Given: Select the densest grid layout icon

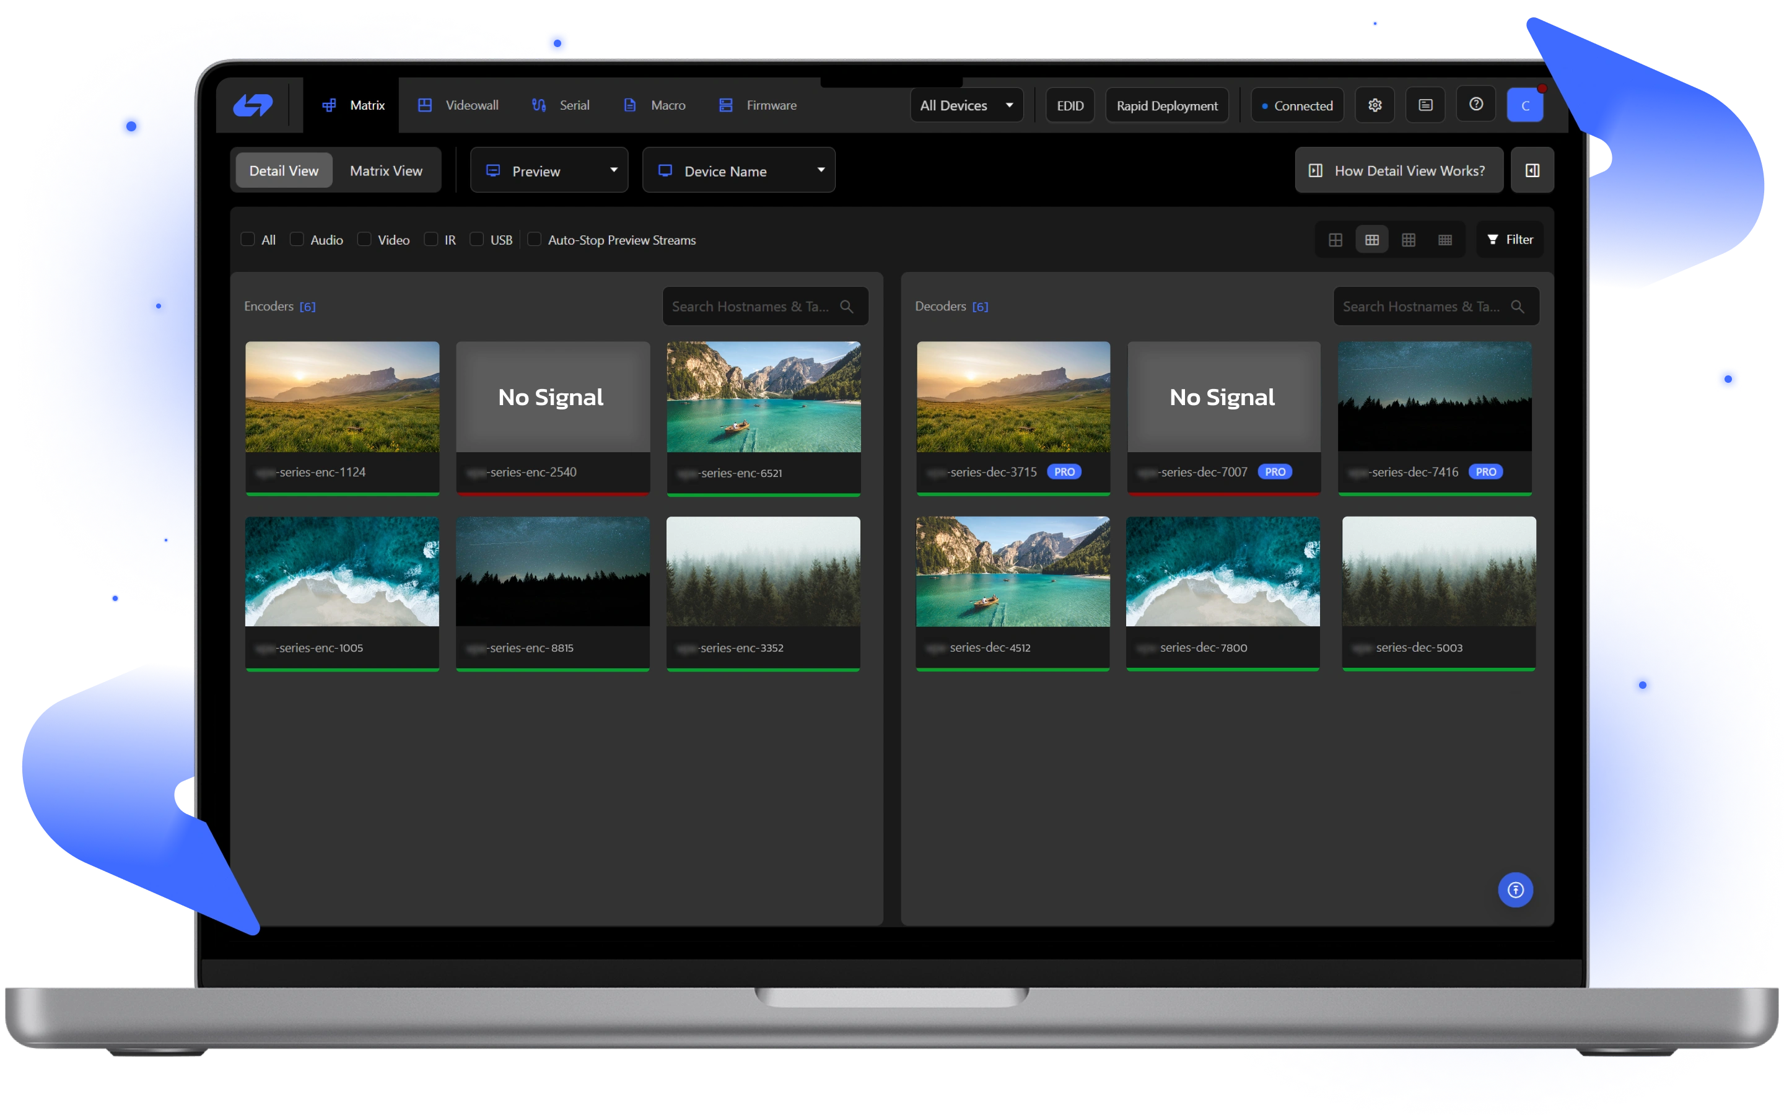Looking at the screenshot, I should pos(1445,240).
